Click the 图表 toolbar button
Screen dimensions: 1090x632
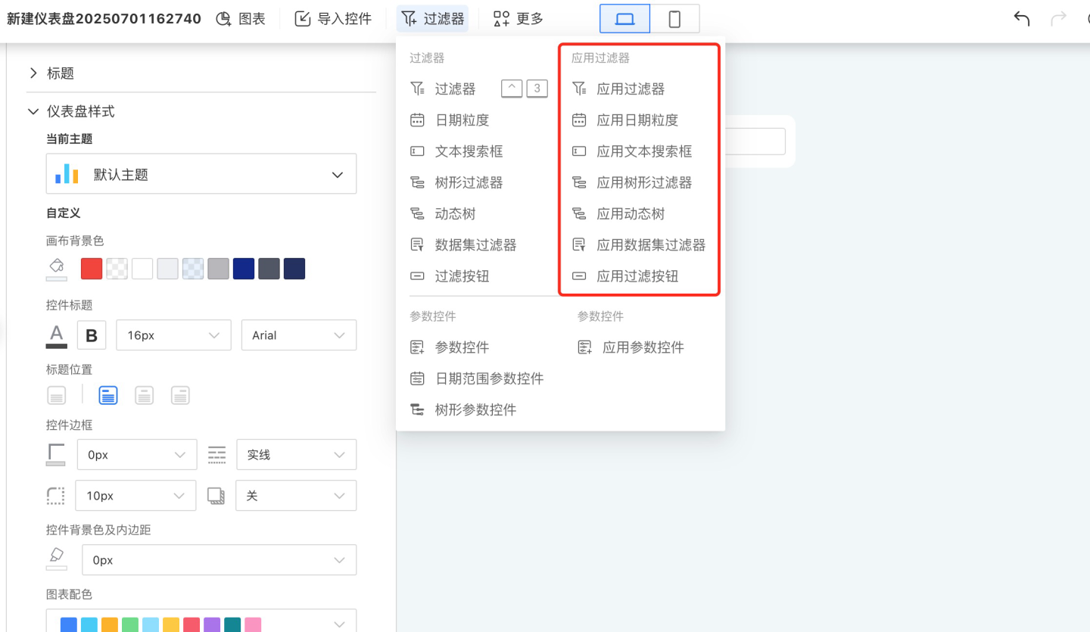pyautogui.click(x=241, y=19)
